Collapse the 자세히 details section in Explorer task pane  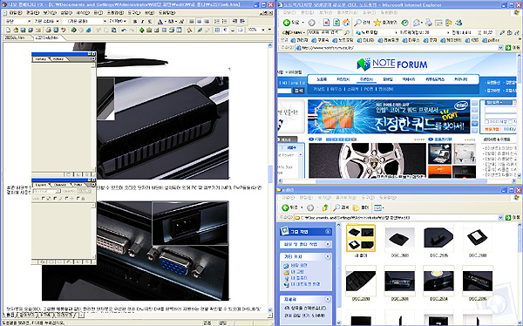tap(328, 299)
